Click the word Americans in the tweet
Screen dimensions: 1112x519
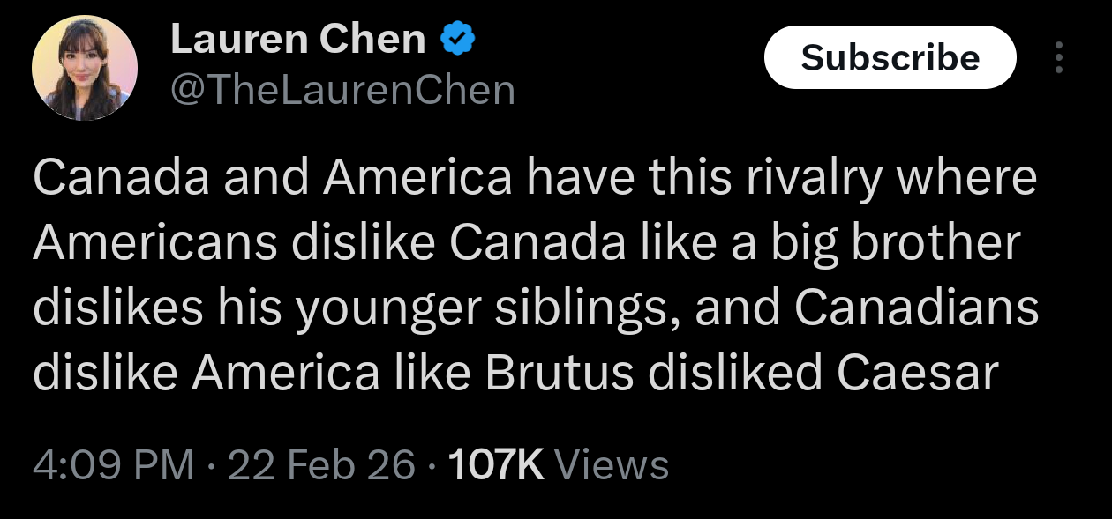pyautogui.click(x=155, y=244)
